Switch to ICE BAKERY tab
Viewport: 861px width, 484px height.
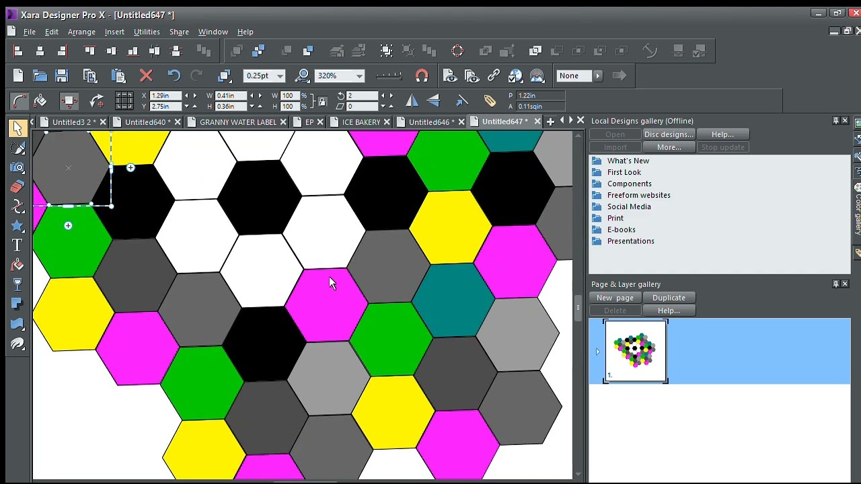click(361, 122)
